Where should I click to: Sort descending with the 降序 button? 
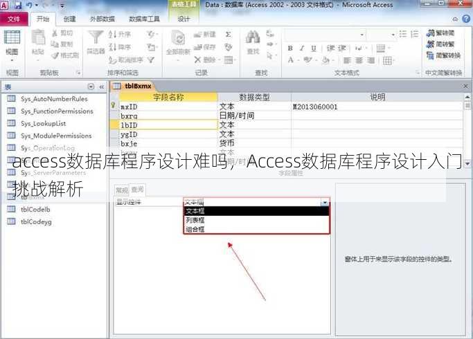tap(119, 47)
